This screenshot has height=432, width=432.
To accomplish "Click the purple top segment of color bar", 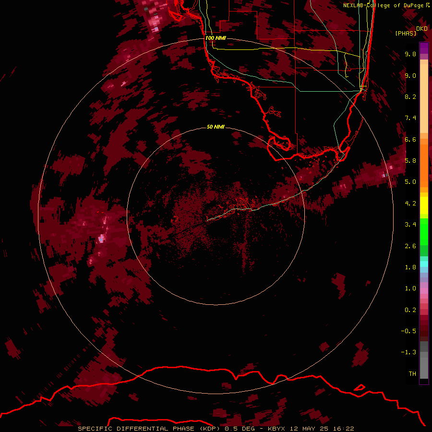I will pos(424,48).
